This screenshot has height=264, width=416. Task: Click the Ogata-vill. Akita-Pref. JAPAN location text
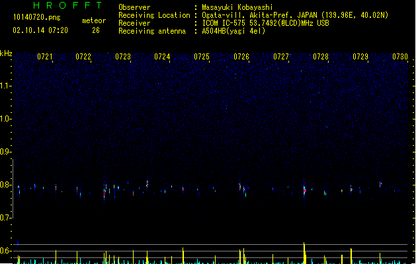295,15
